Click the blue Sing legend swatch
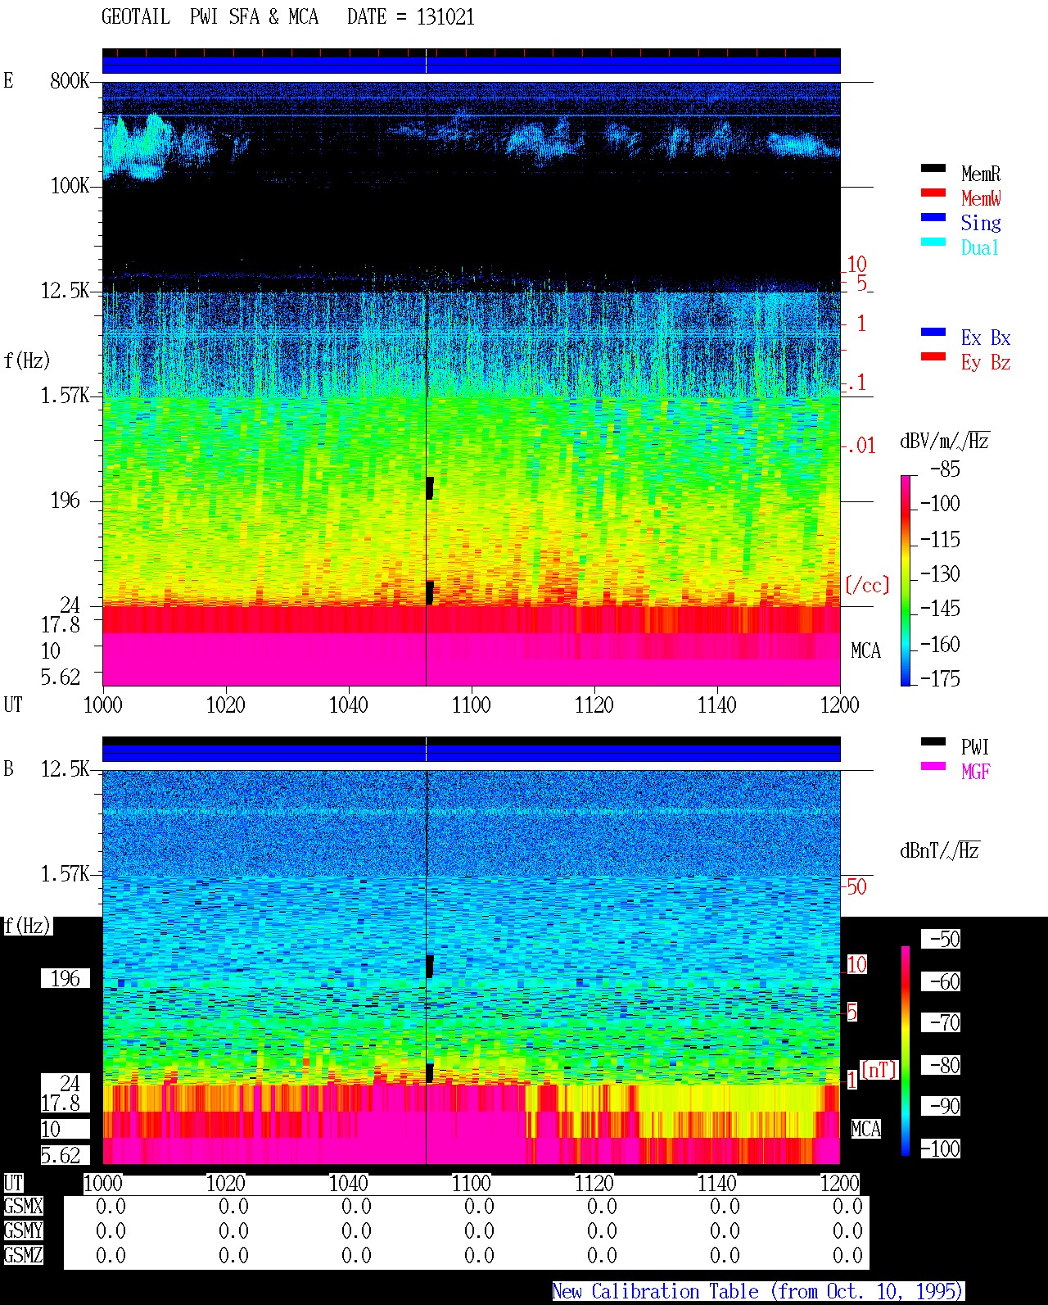 (x=933, y=217)
